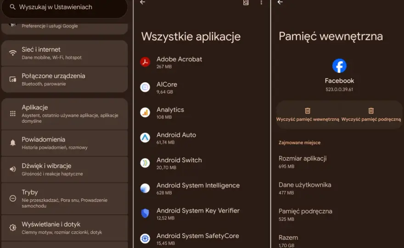Go back from Pamięć wewnętrzna screen

[x=280, y=2]
